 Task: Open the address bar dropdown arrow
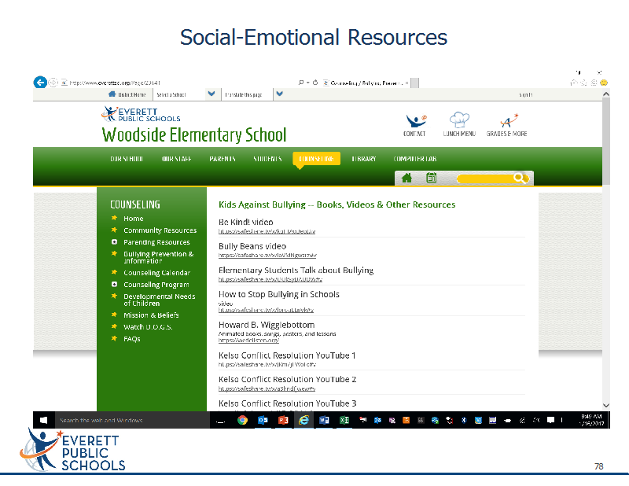coord(307,83)
